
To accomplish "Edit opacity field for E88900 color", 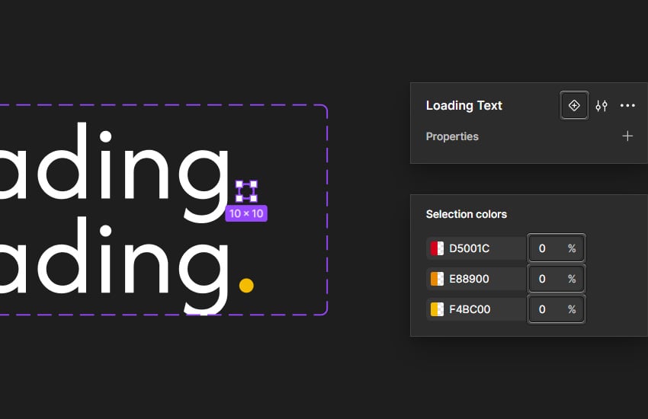I will [557, 279].
